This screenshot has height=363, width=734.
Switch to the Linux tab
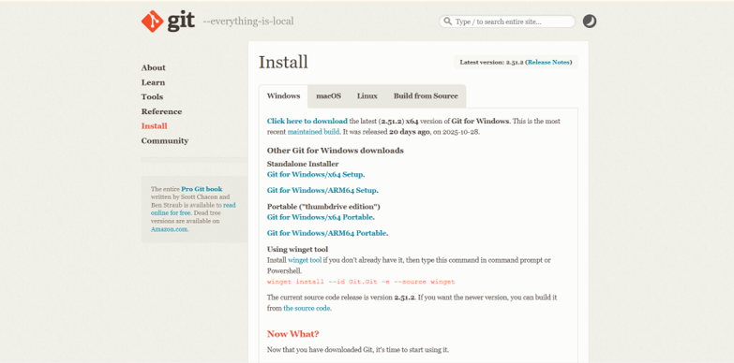pos(367,96)
